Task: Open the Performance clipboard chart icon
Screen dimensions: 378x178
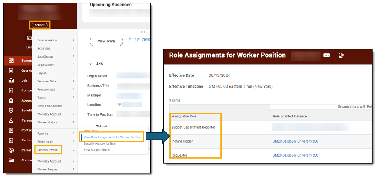Action: (11, 140)
